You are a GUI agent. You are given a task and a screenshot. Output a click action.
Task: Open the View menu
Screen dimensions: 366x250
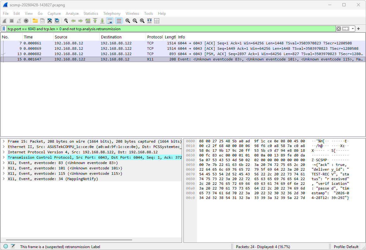click(x=29, y=14)
